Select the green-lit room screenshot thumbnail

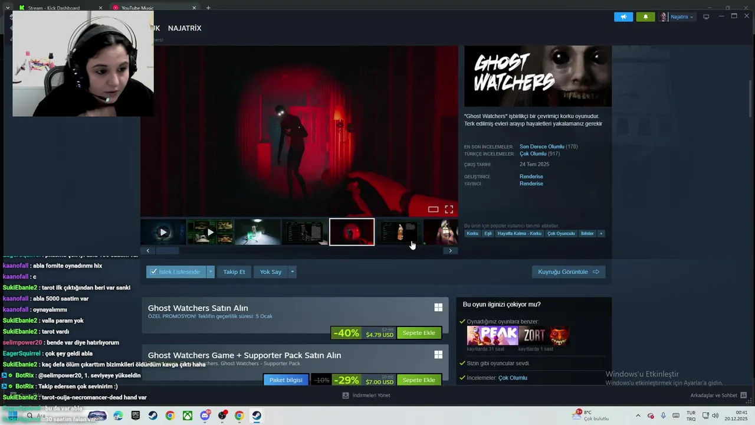[257, 232]
